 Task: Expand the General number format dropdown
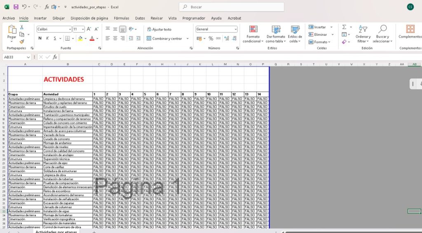[235, 29]
